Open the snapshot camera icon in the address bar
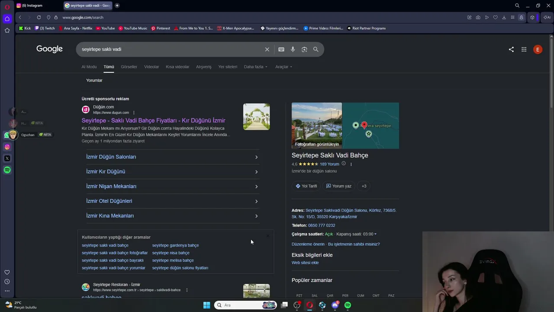The width and height of the screenshot is (554, 312). tap(478, 17)
